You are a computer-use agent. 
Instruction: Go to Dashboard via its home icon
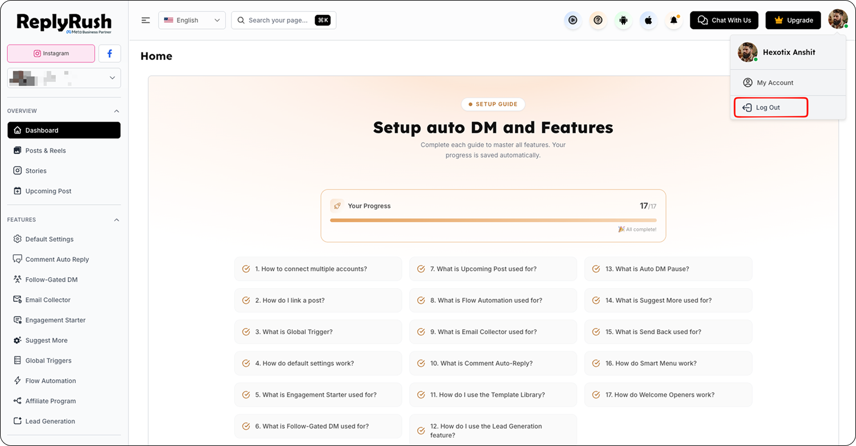click(17, 130)
